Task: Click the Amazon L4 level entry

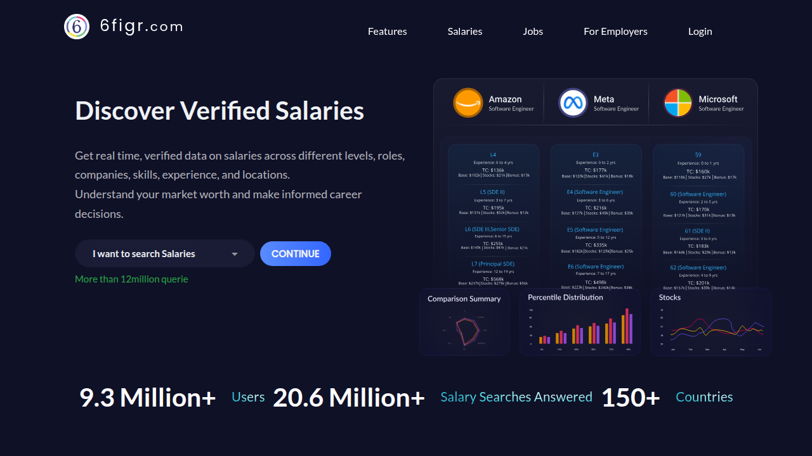Action: click(493, 155)
